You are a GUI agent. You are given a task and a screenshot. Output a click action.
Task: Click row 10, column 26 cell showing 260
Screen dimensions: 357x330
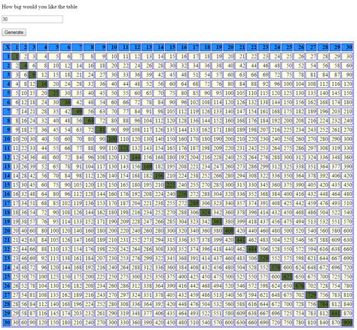299,139
